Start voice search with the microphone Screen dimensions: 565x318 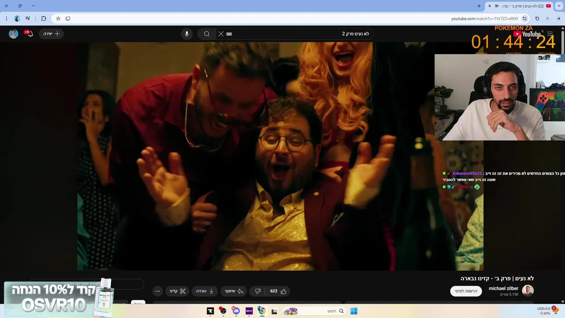pos(187,34)
